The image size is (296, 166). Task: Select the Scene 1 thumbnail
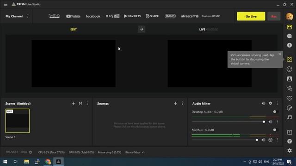[18, 121]
